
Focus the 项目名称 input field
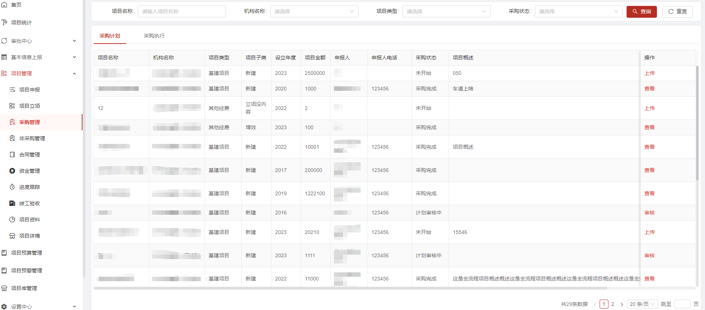[182, 11]
